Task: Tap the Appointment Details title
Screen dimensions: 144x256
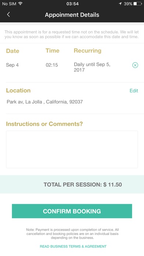Action: point(72,15)
